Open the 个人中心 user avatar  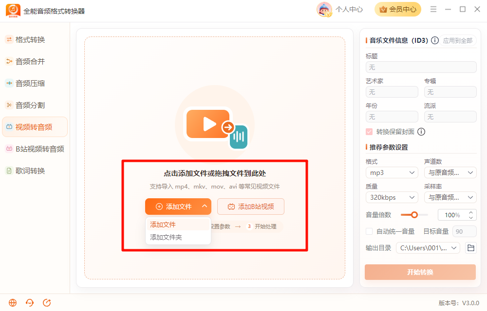pyautogui.click(x=324, y=9)
